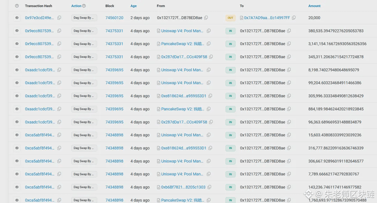Viewport: 377px width, 203px height.
Task: Copy transaction hash 0x97e3cd249e
Action: click(59, 17)
